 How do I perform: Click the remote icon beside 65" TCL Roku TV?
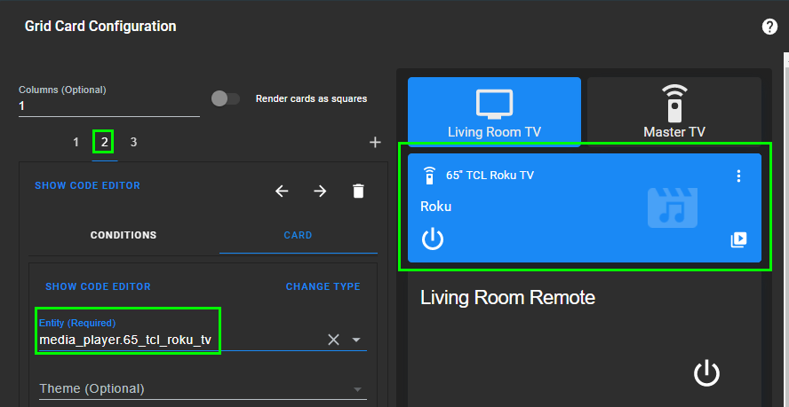tap(429, 176)
